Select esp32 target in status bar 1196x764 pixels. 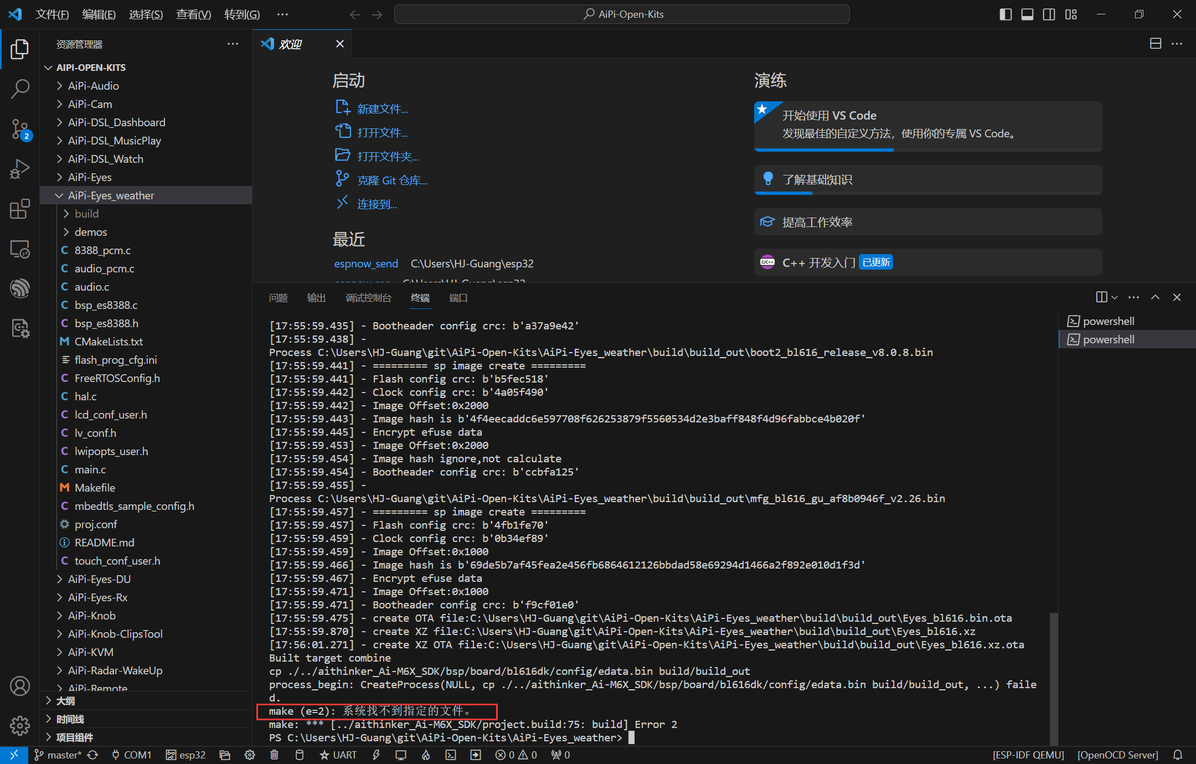pyautogui.click(x=186, y=755)
